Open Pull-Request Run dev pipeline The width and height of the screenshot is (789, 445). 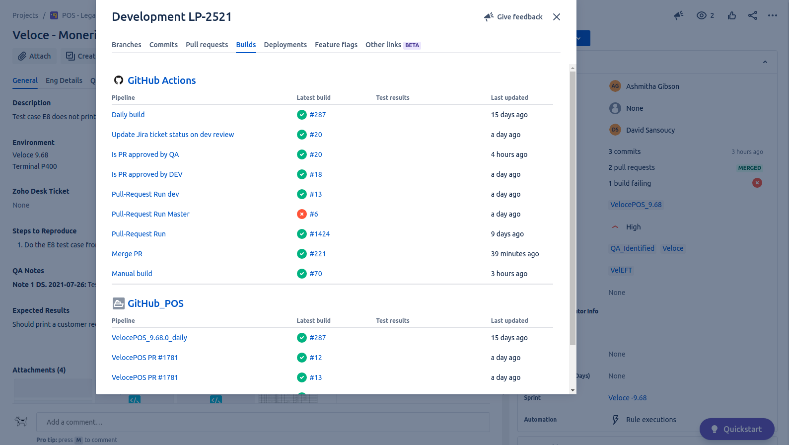click(145, 194)
